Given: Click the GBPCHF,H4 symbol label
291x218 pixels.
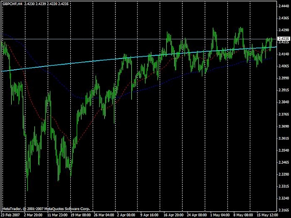Looking at the screenshot, I should (x=13, y=4).
